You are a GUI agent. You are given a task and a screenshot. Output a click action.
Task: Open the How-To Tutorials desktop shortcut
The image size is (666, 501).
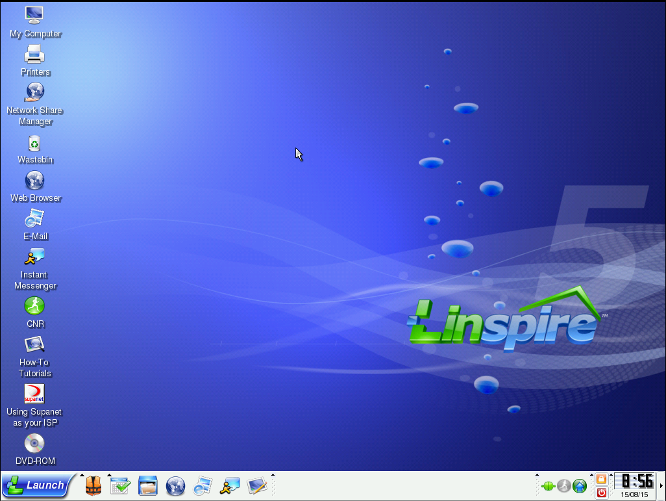(x=34, y=344)
